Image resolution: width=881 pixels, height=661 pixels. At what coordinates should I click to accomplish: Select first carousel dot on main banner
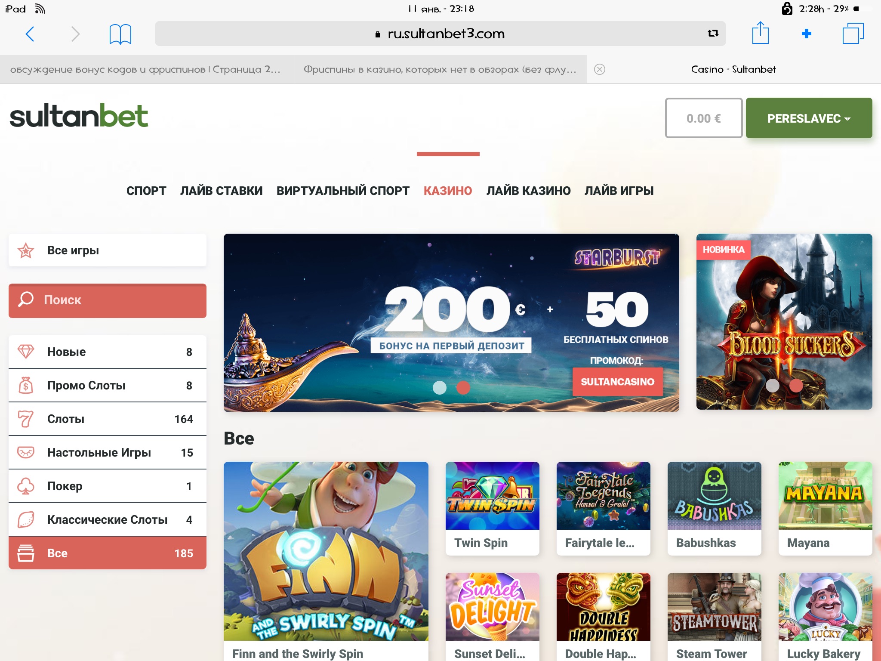439,387
